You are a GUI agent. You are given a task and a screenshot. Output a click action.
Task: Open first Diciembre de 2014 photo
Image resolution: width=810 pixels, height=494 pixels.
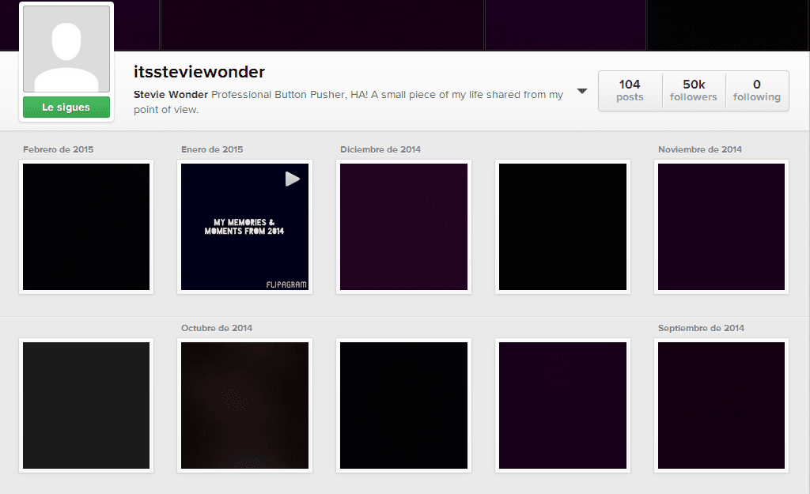pyautogui.click(x=404, y=227)
